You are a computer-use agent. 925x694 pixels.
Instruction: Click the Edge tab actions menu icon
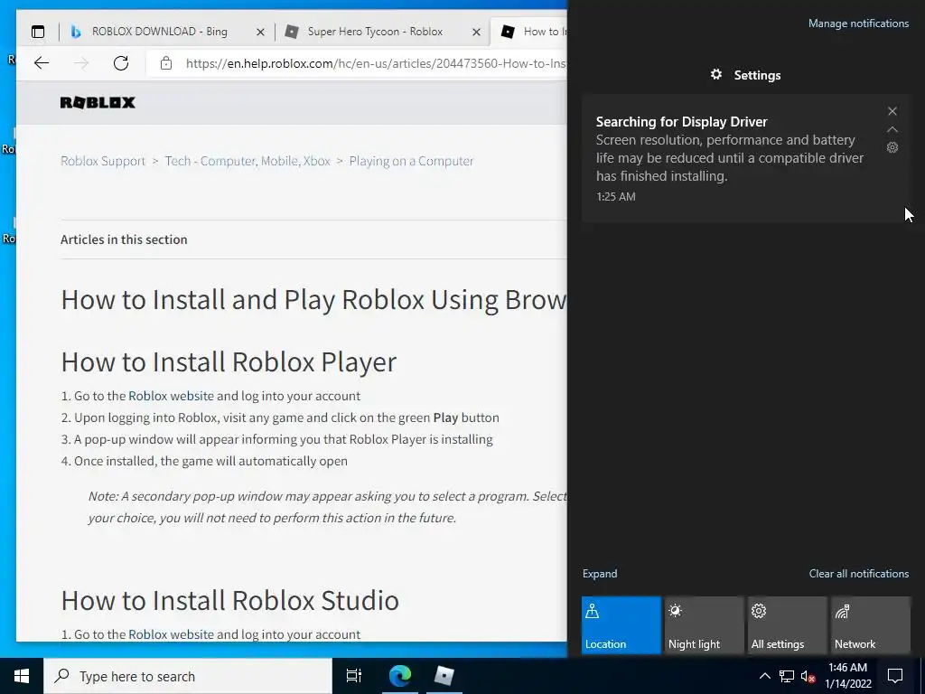(x=38, y=32)
